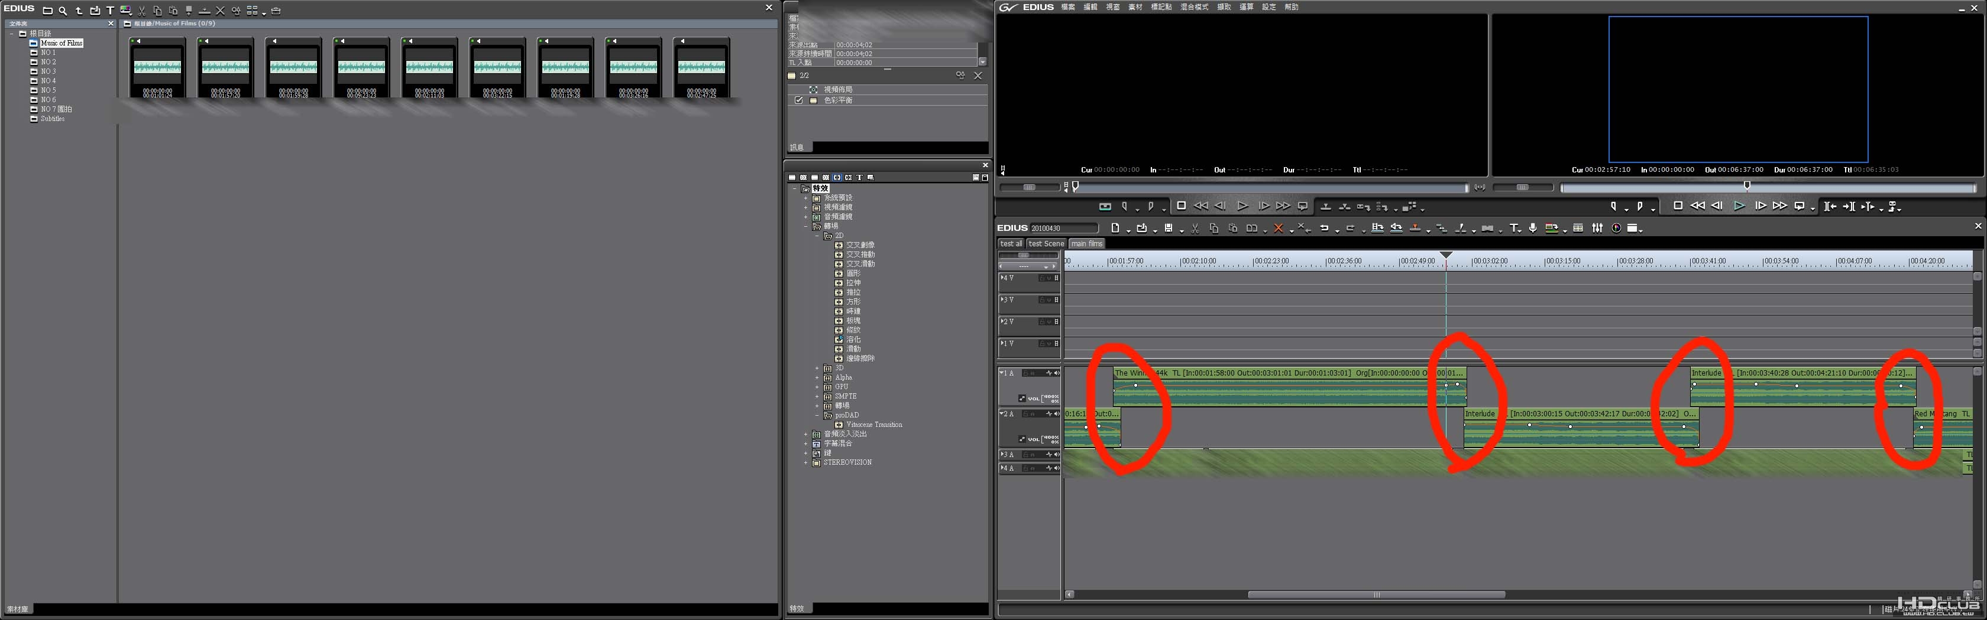1987x620 pixels.
Task: Click the microphone voice-over icon in timeline toolbar
Action: (1533, 228)
